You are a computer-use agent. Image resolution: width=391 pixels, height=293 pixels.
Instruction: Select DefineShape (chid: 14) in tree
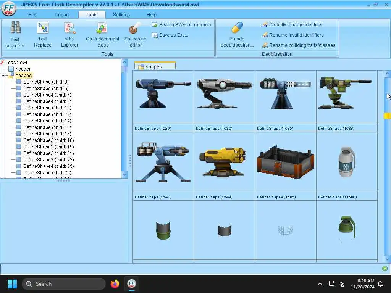point(47,121)
